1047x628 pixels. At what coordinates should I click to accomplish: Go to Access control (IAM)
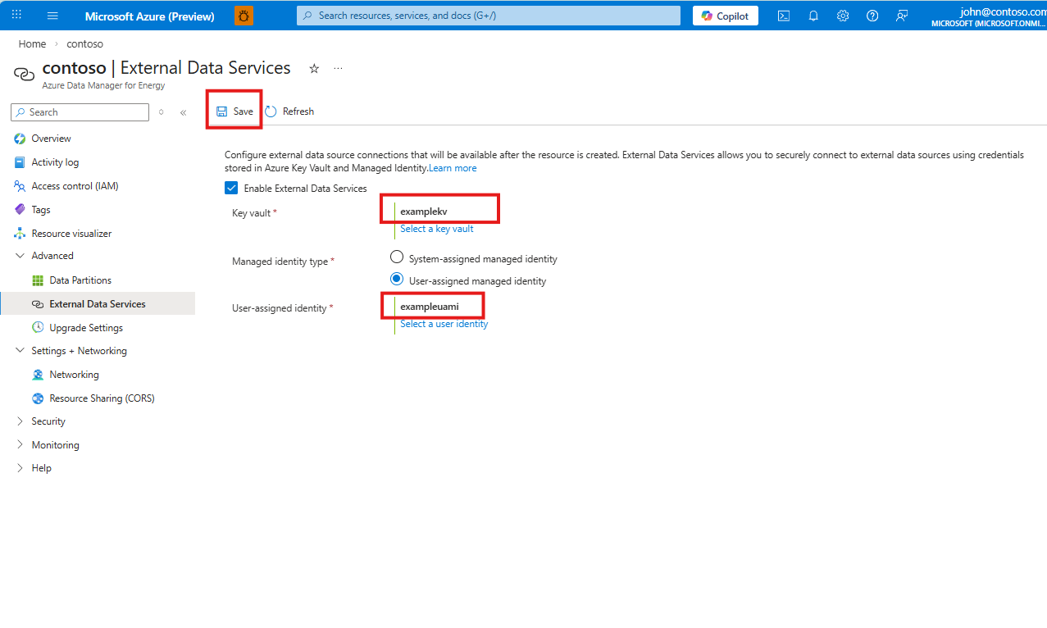click(75, 186)
